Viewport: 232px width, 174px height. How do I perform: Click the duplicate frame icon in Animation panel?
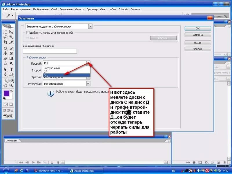pos(52,162)
